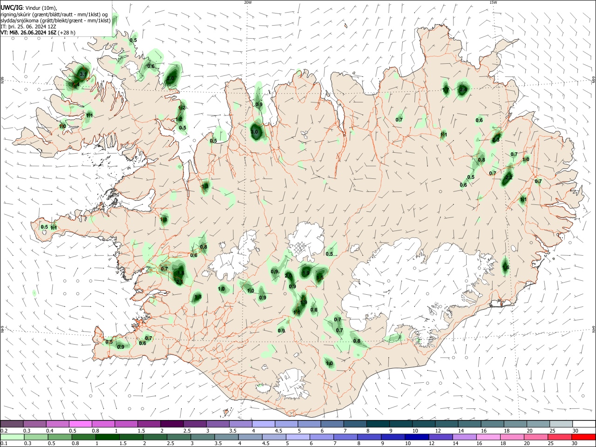Image resolution: width=596 pixels, height=447 pixels.
Task: Click the "0.2" label in the upper legend
Action: (x=4, y=431)
